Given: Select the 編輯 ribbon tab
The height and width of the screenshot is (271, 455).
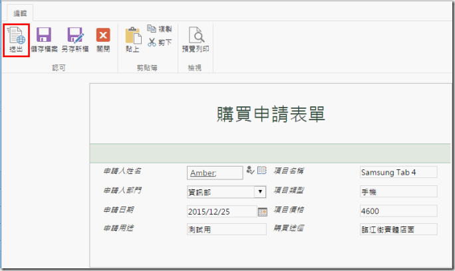Looking at the screenshot, I should (21, 13).
